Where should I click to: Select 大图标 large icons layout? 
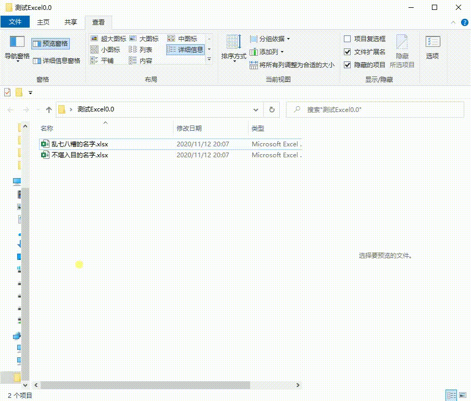point(144,39)
